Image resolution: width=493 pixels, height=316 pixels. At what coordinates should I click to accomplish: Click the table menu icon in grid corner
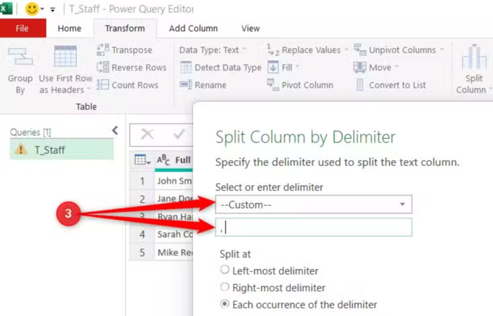(x=142, y=160)
